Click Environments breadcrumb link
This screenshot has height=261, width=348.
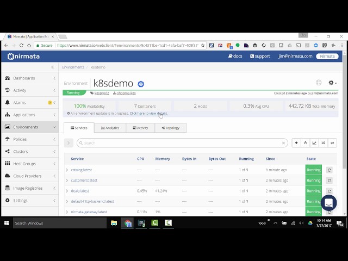pos(73,67)
